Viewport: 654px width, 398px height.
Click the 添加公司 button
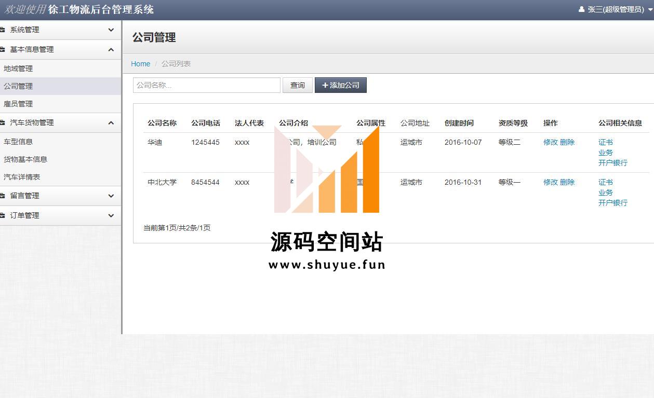pyautogui.click(x=340, y=85)
